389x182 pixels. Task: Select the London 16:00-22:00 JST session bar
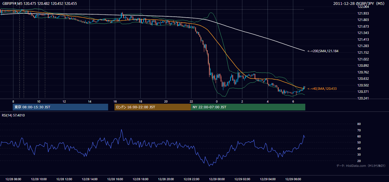tap(152, 107)
